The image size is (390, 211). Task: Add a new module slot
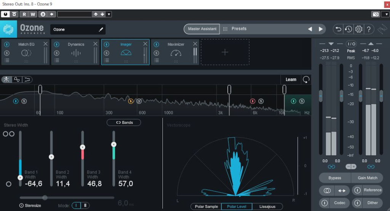click(x=225, y=52)
